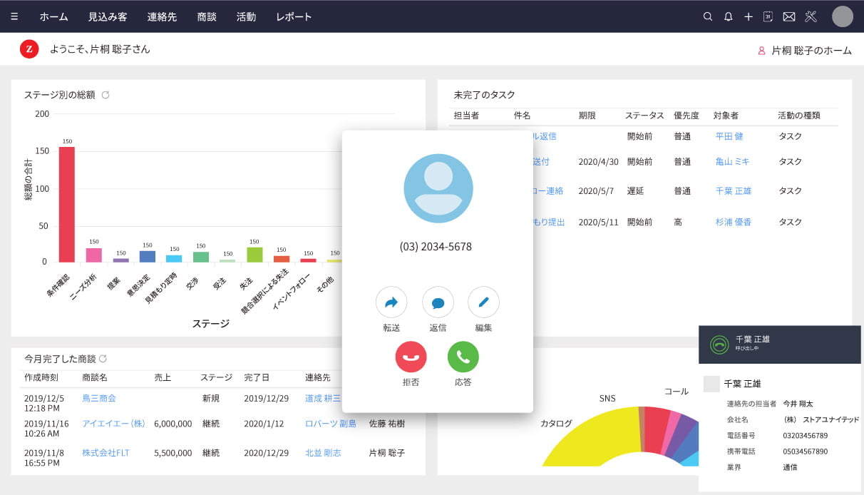The image size is (864, 495).
Task: Click the gray contact thumbnail beside 千葉 正雄
Action: pos(711,384)
